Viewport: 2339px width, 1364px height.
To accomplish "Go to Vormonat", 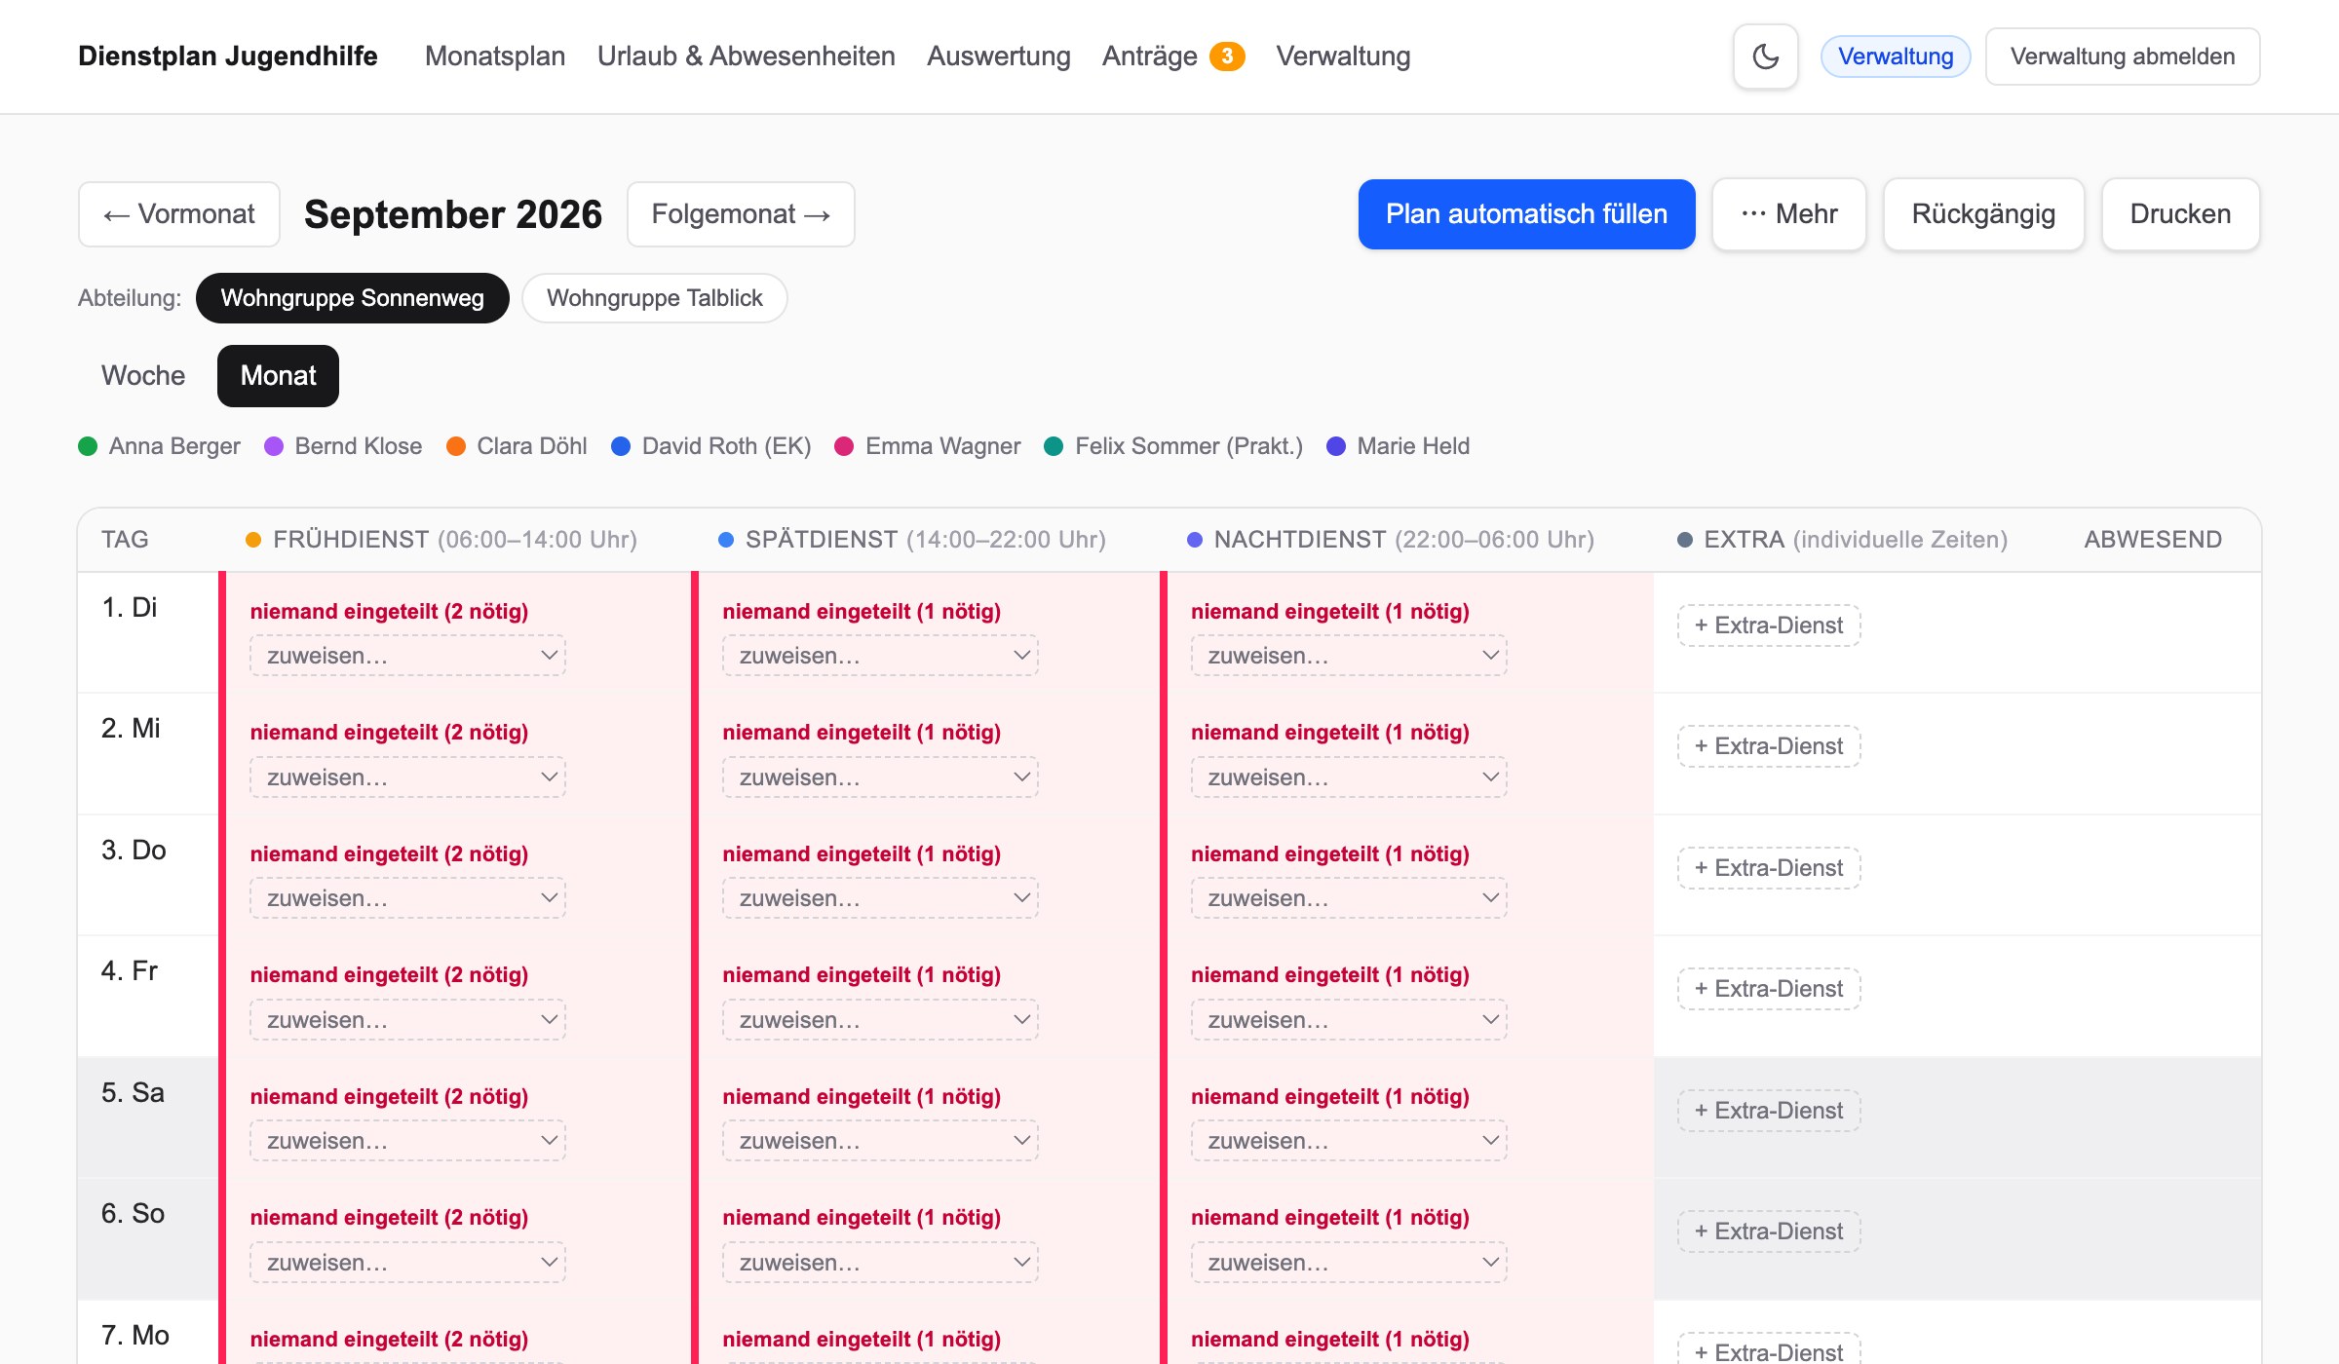I will [x=179, y=214].
